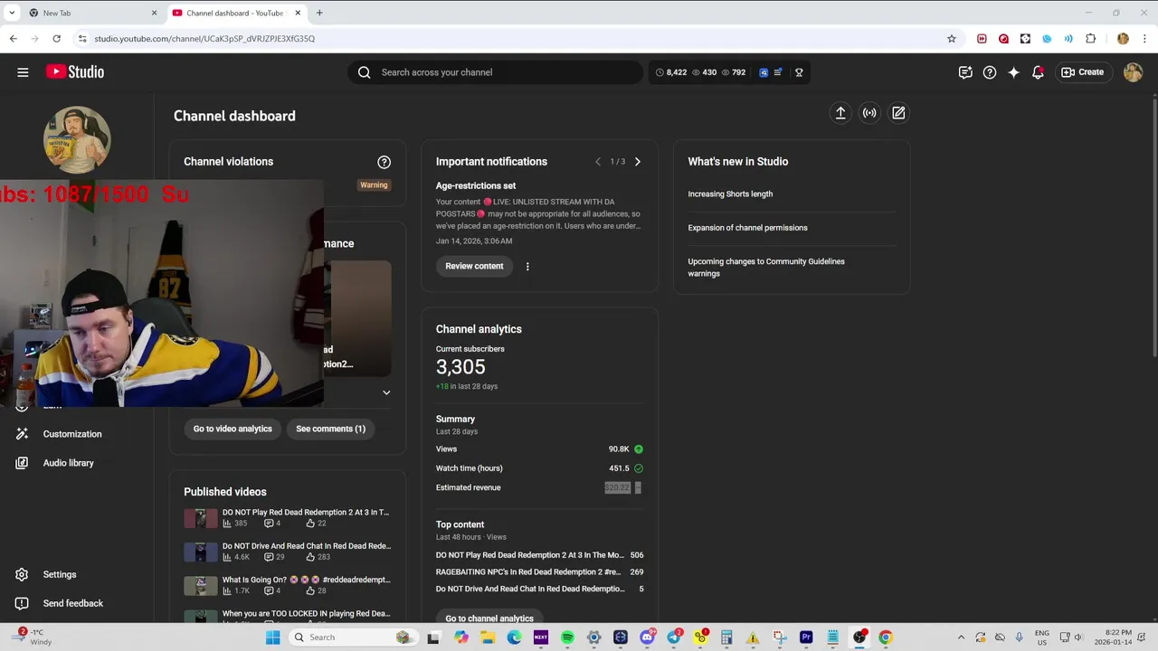The height and width of the screenshot is (651, 1158).
Task: Open Customization in the sidebar
Action: pos(71,434)
